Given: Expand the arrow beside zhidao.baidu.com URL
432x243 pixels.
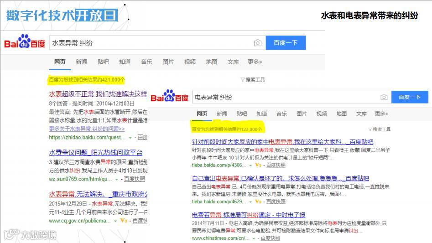Looking at the screenshot, I should [130, 138].
